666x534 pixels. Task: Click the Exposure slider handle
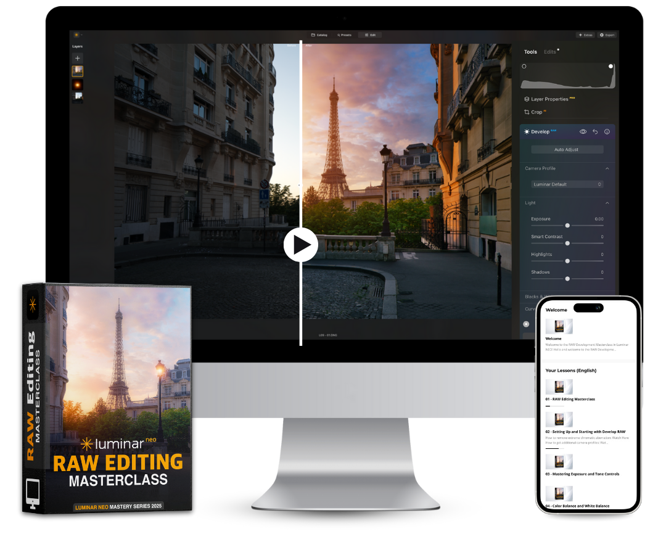click(567, 226)
